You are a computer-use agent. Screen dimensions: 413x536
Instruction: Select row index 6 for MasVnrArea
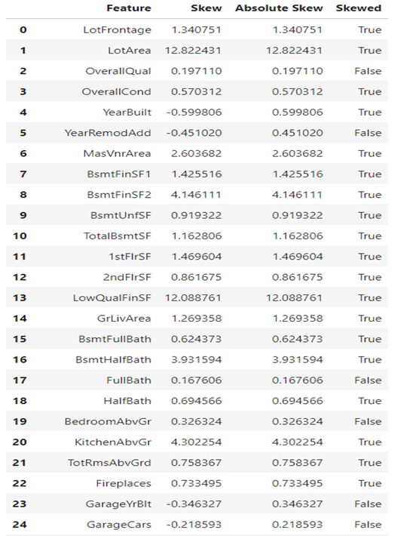click(x=23, y=153)
